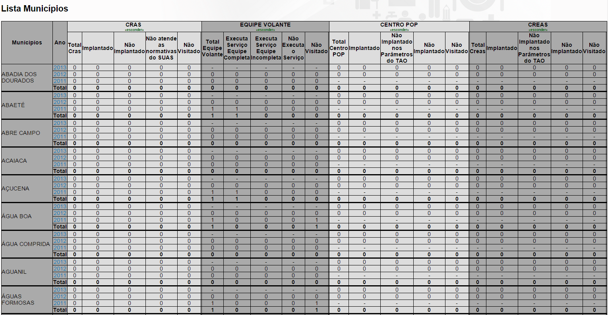Click the Total Creas column header
This screenshot has width=608, height=315.
tap(478, 48)
